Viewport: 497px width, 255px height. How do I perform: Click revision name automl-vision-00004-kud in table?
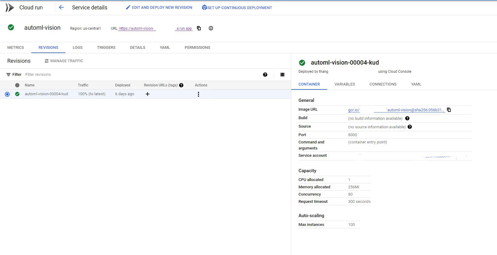[46, 94]
